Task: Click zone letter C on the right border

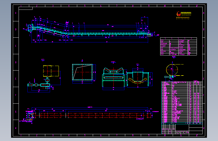Action: tap(204, 46)
